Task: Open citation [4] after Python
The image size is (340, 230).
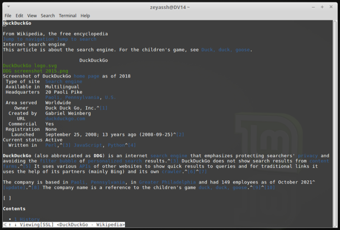Action: point(132,145)
